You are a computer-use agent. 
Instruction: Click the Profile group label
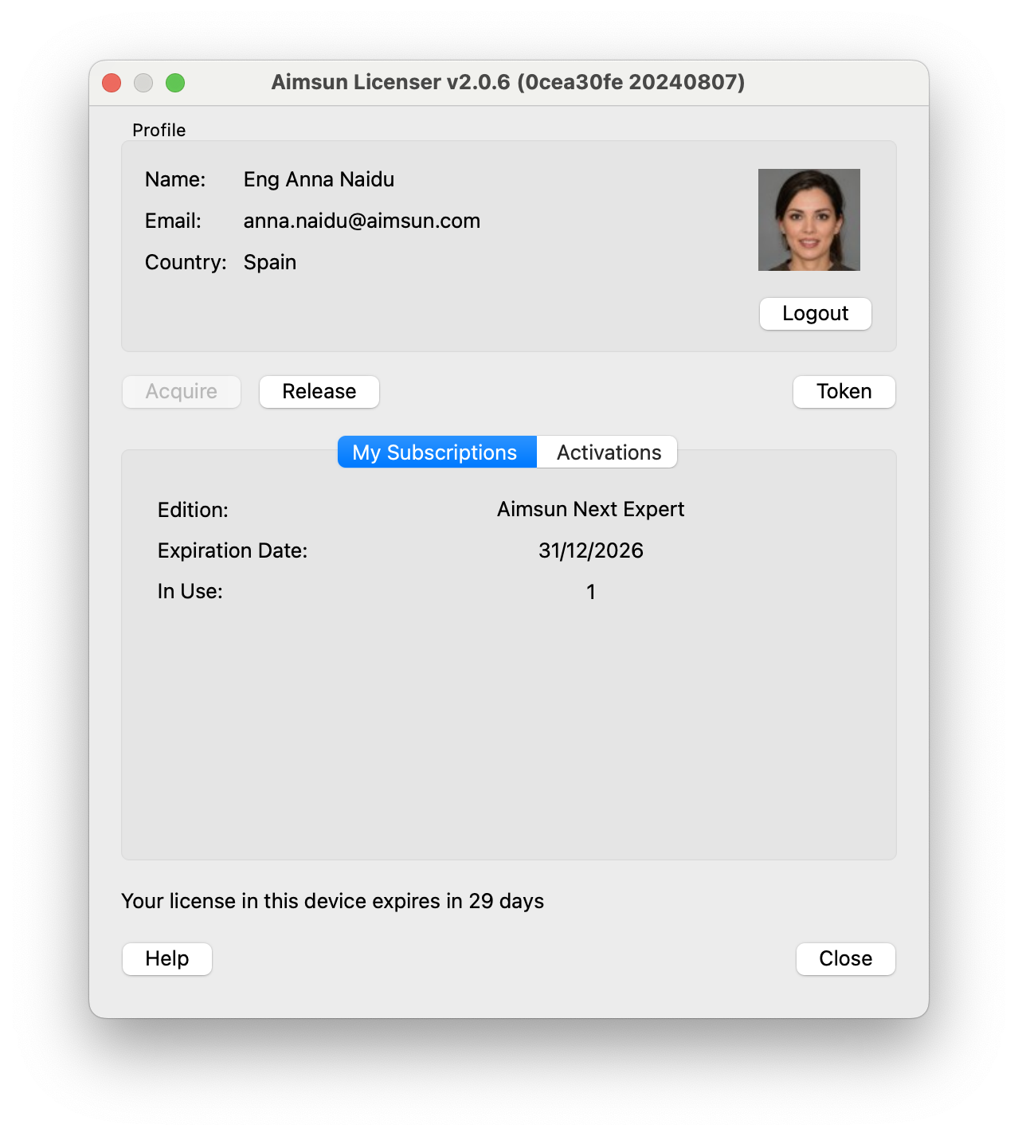click(159, 130)
